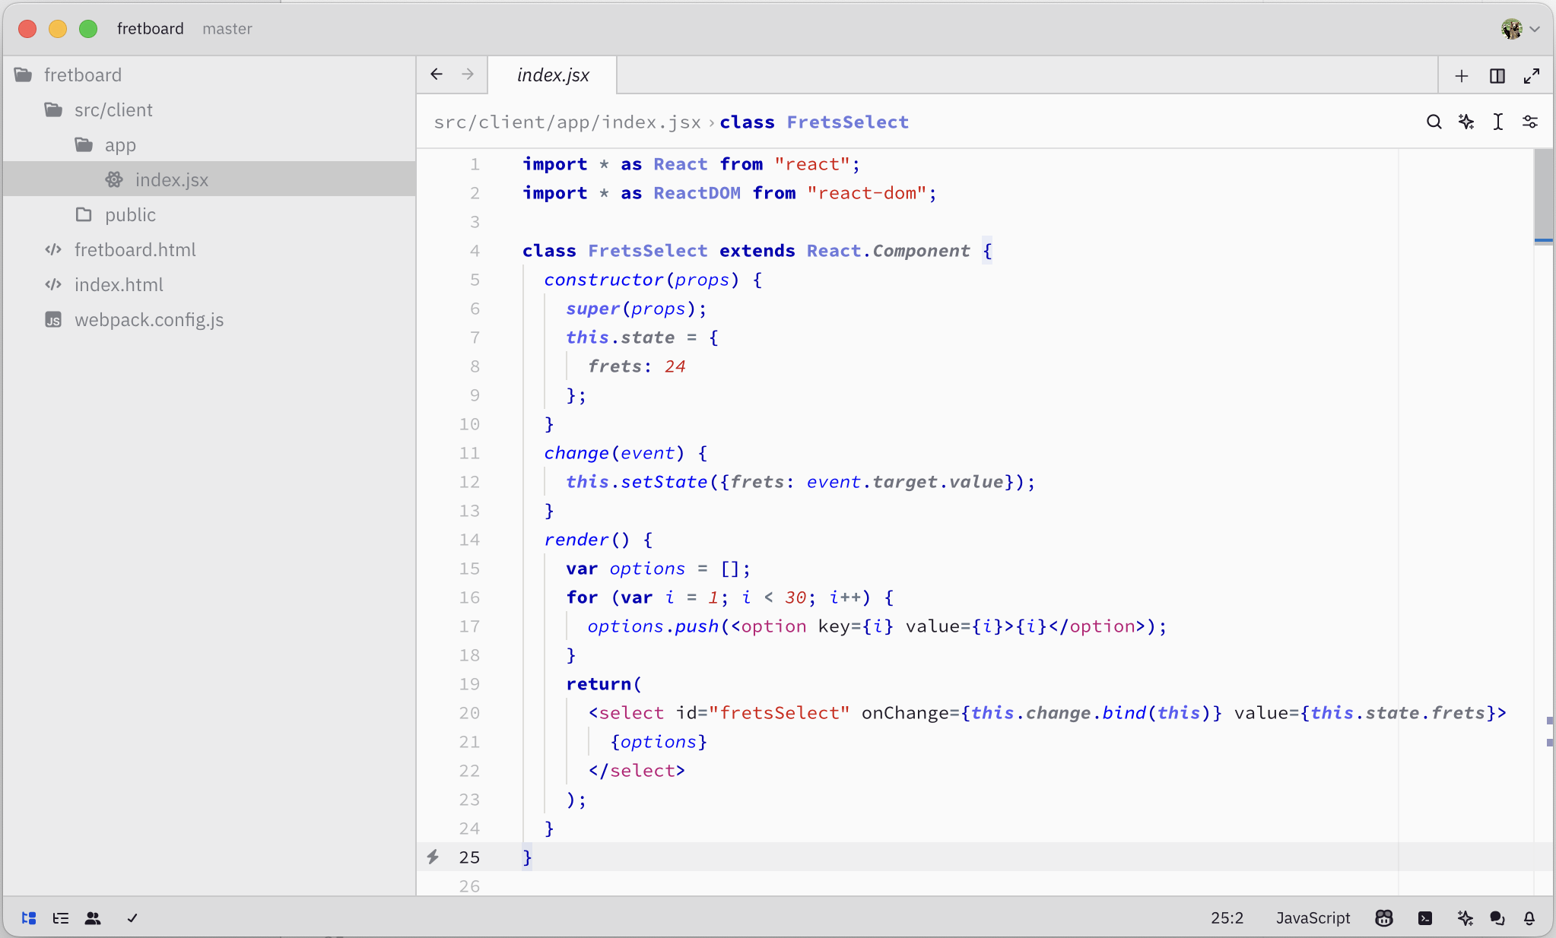Click the class FretsSelect breadcrumb
The image size is (1556, 938).
814,122
